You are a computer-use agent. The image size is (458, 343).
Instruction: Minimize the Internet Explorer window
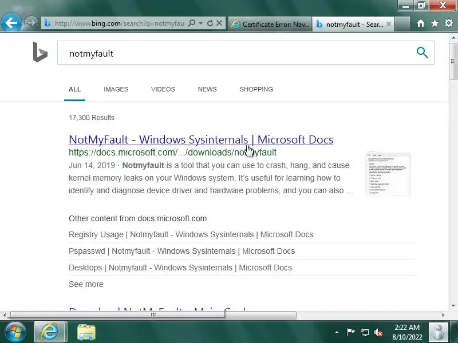(406, 5)
